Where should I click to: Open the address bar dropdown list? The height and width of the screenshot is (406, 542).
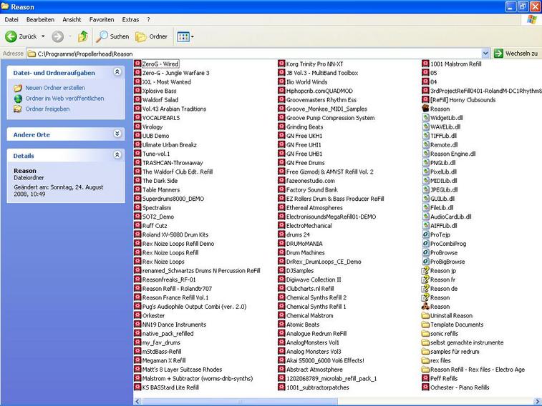tap(485, 54)
